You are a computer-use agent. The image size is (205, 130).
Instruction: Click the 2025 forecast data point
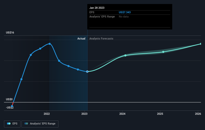pos(163,52)
